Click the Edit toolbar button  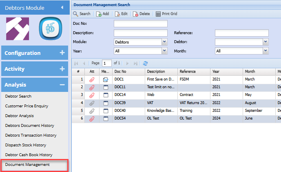tap(121, 14)
